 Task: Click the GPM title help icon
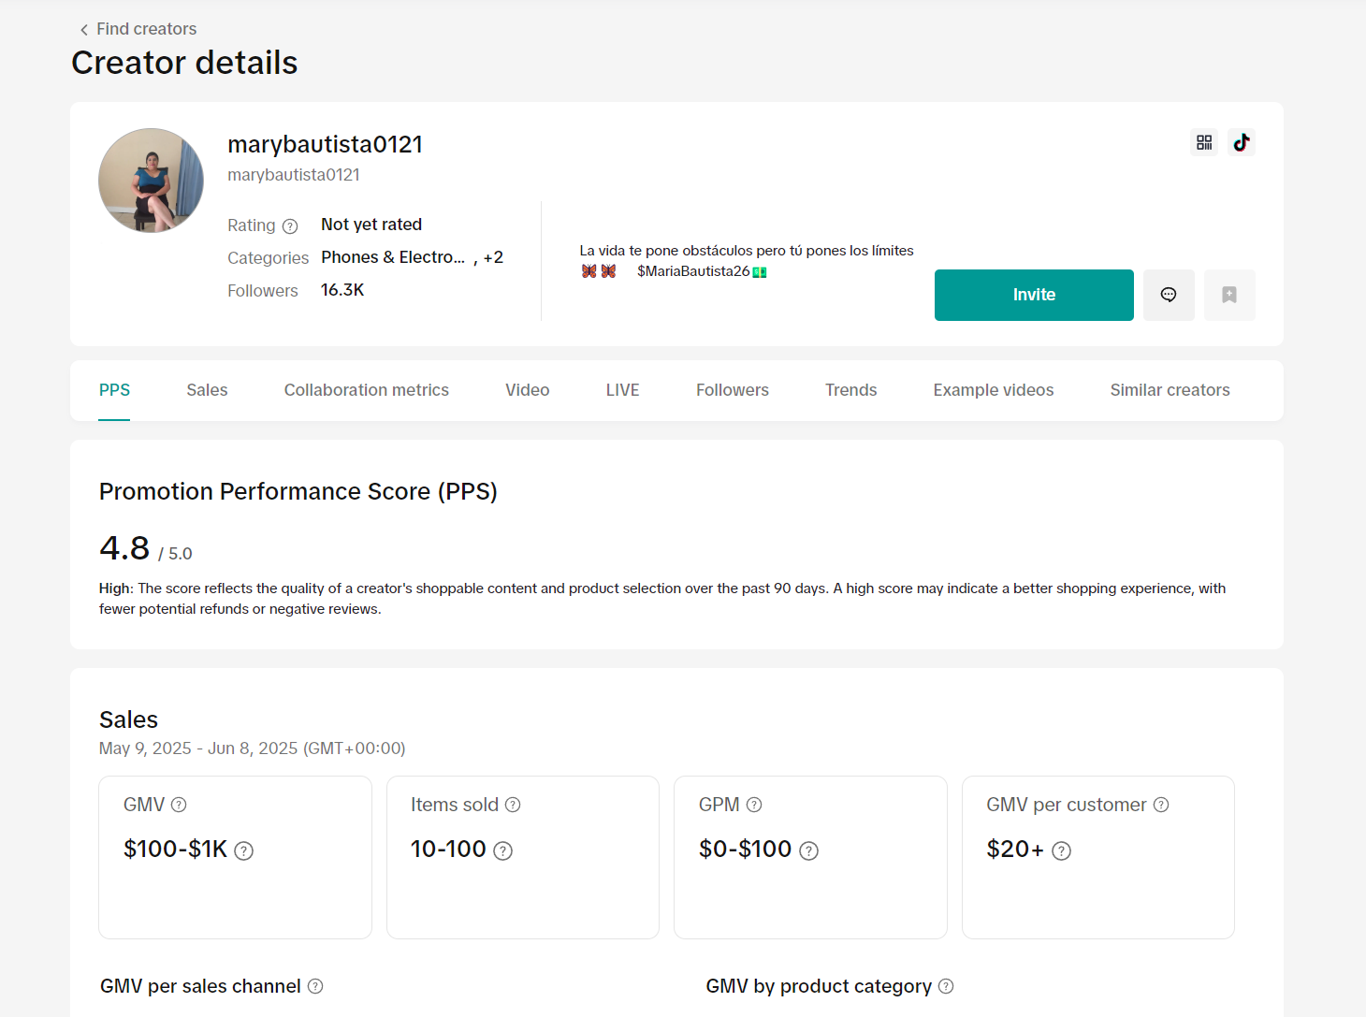754,805
